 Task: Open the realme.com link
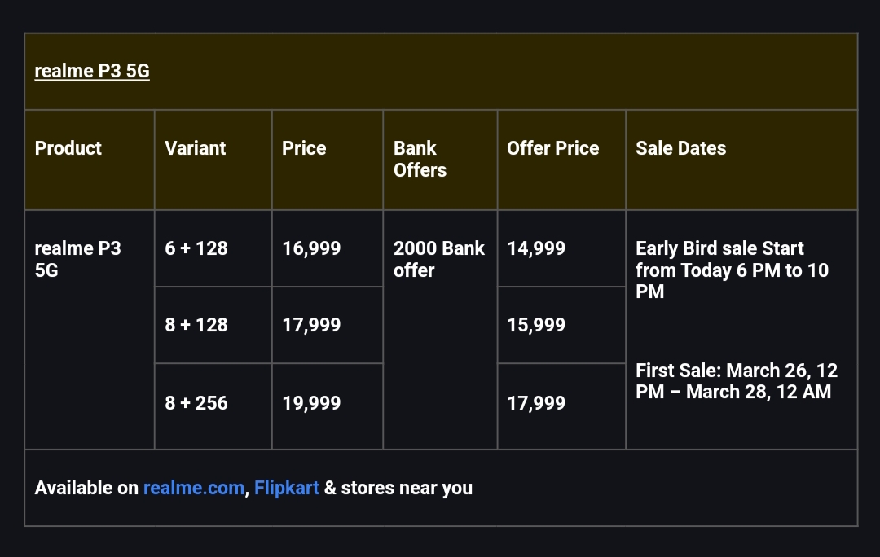(193, 488)
